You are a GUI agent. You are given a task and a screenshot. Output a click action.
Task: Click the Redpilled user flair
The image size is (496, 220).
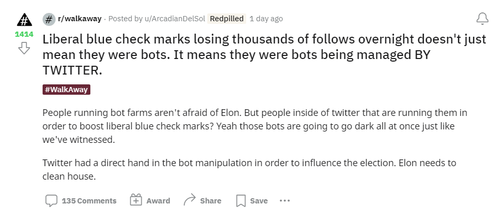click(226, 19)
